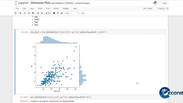
Task: Paste cells below icon
Action: click(x=33, y=13)
